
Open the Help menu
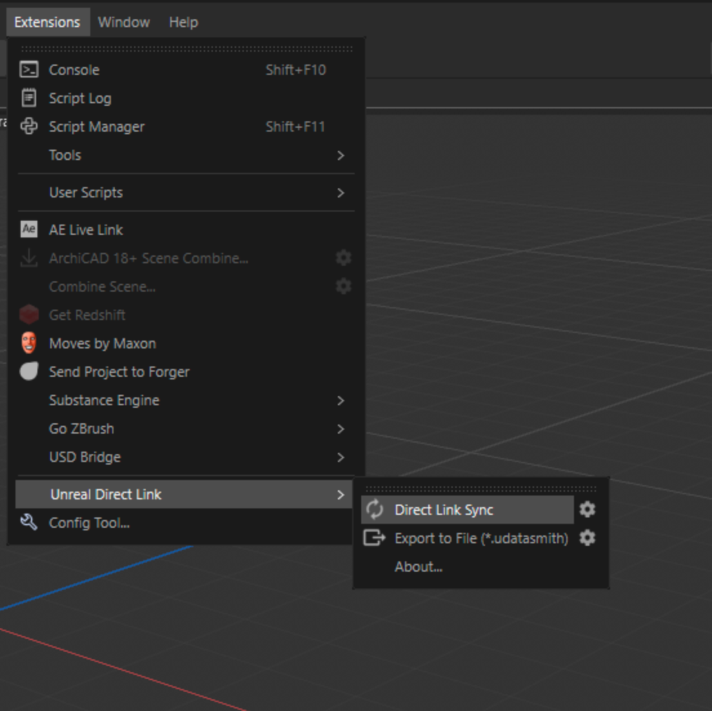(183, 22)
